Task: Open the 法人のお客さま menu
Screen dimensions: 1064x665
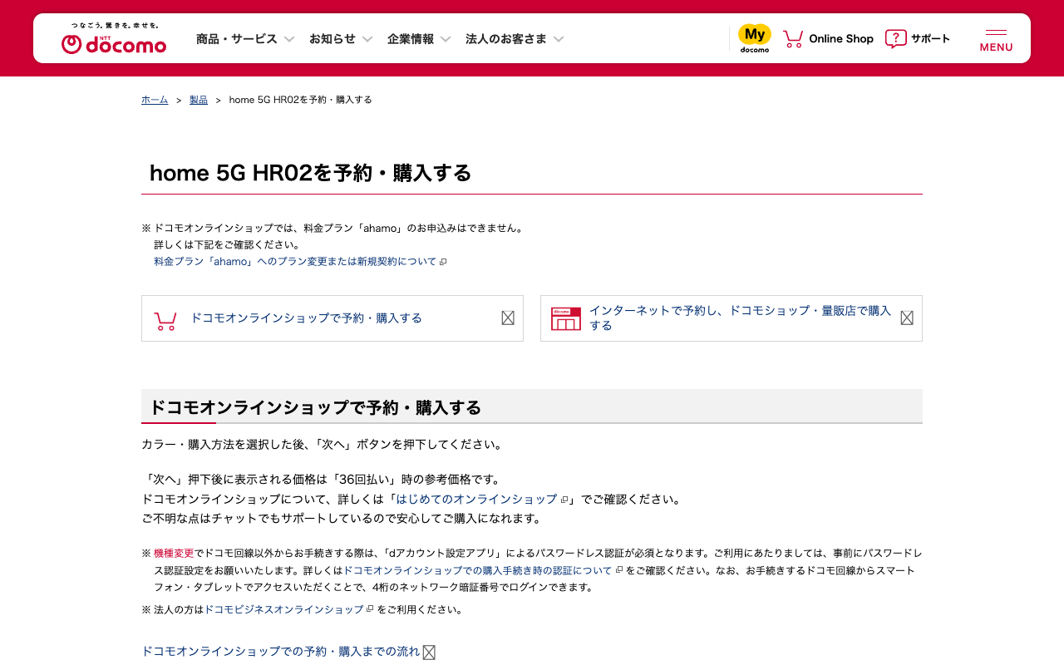Action: click(x=506, y=39)
